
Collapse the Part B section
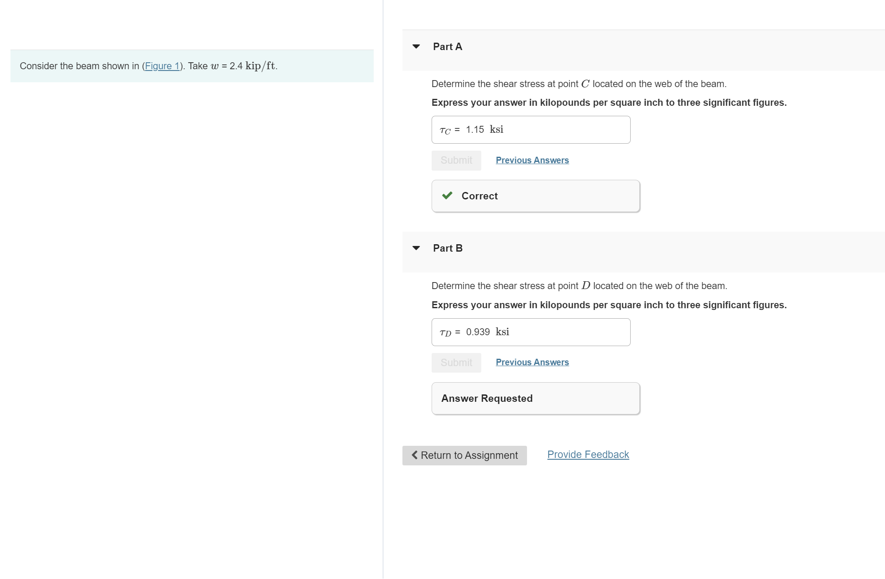(x=416, y=248)
